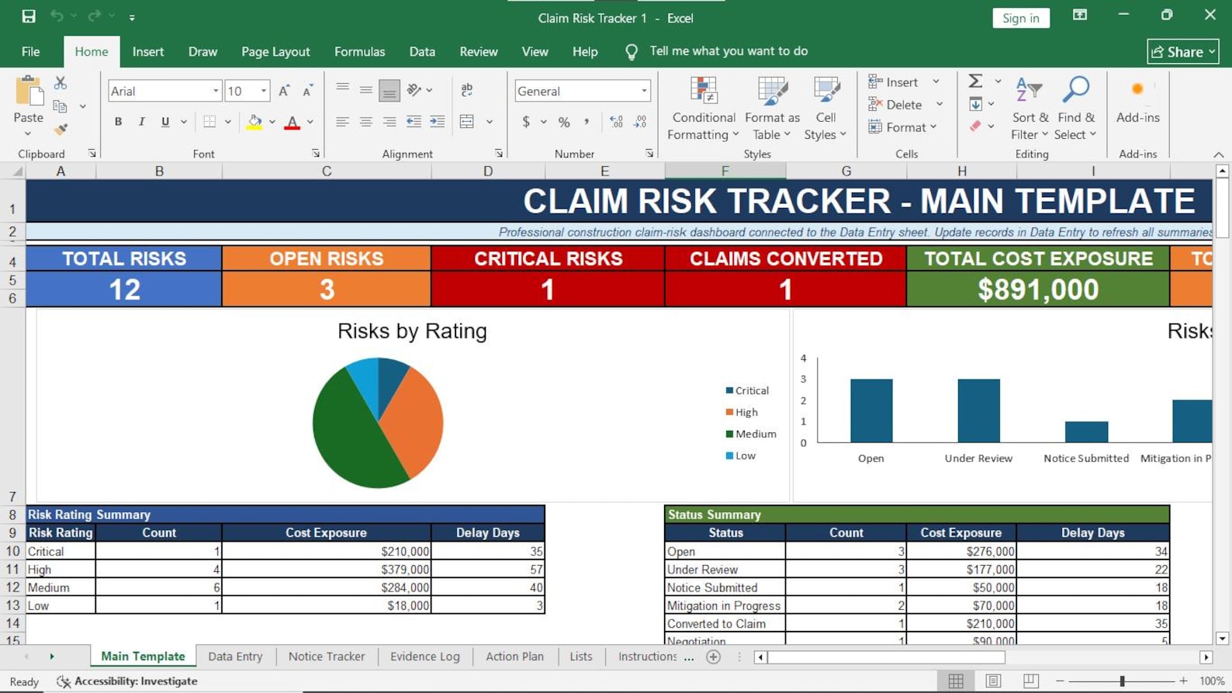
Task: Click the Wrap Text icon
Action: click(467, 90)
